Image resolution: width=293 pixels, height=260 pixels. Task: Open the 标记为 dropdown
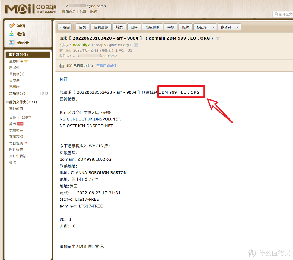[x=205, y=27]
